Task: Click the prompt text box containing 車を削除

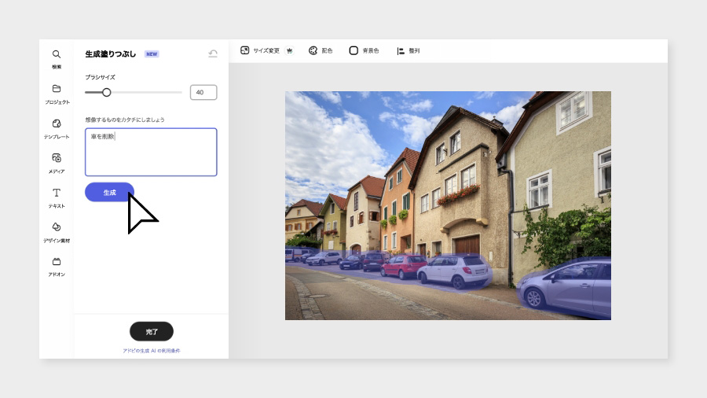Action: pos(151,152)
